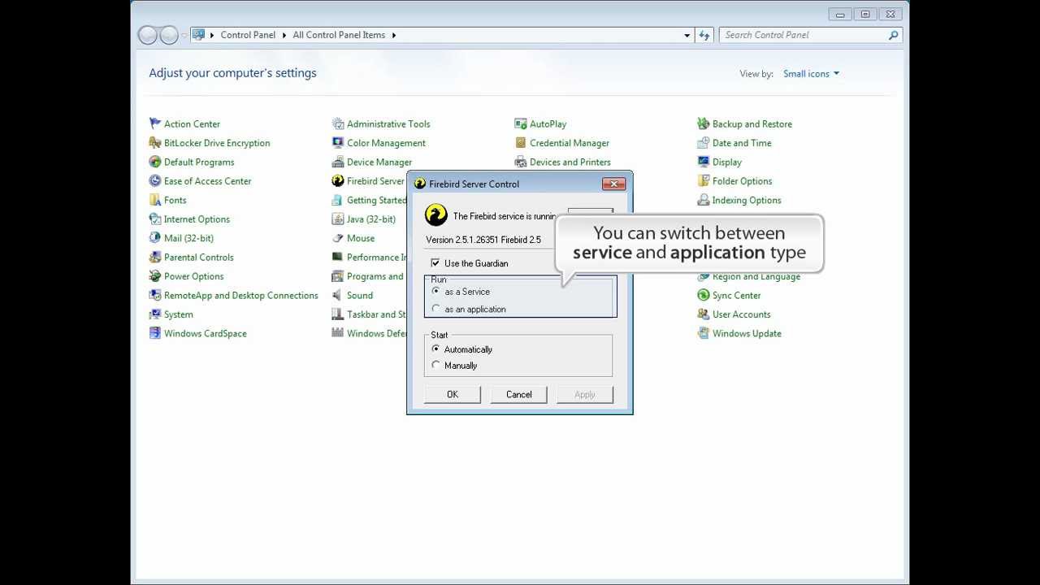Click the Back navigation button
This screenshot has height=585, width=1040.
(148, 35)
